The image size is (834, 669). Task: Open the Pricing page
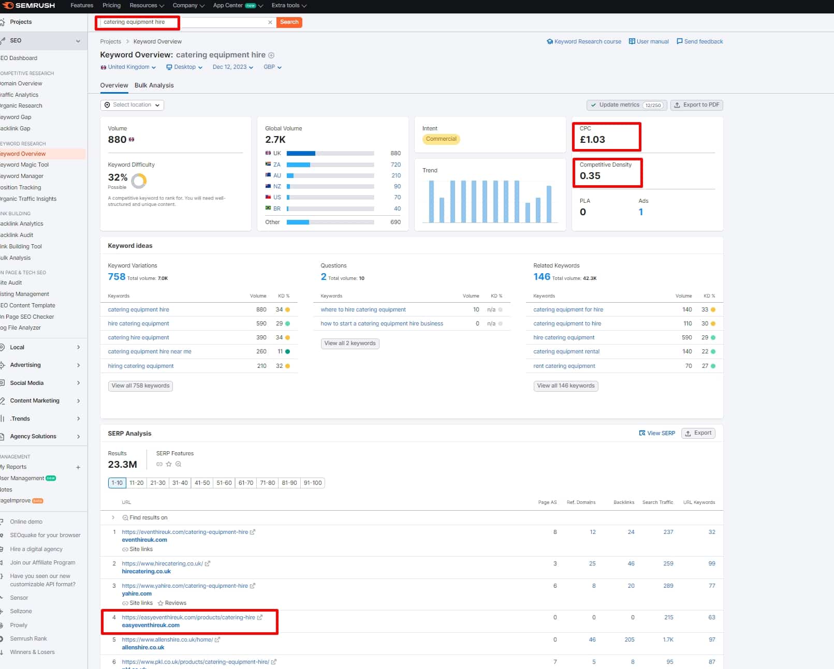111,6
